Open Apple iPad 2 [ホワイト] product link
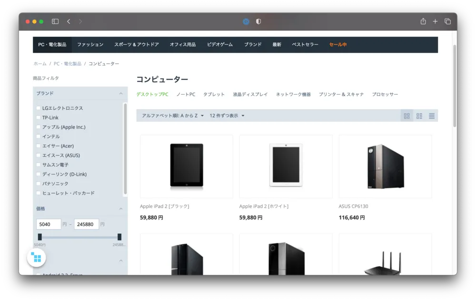476x300 pixels. point(264,206)
